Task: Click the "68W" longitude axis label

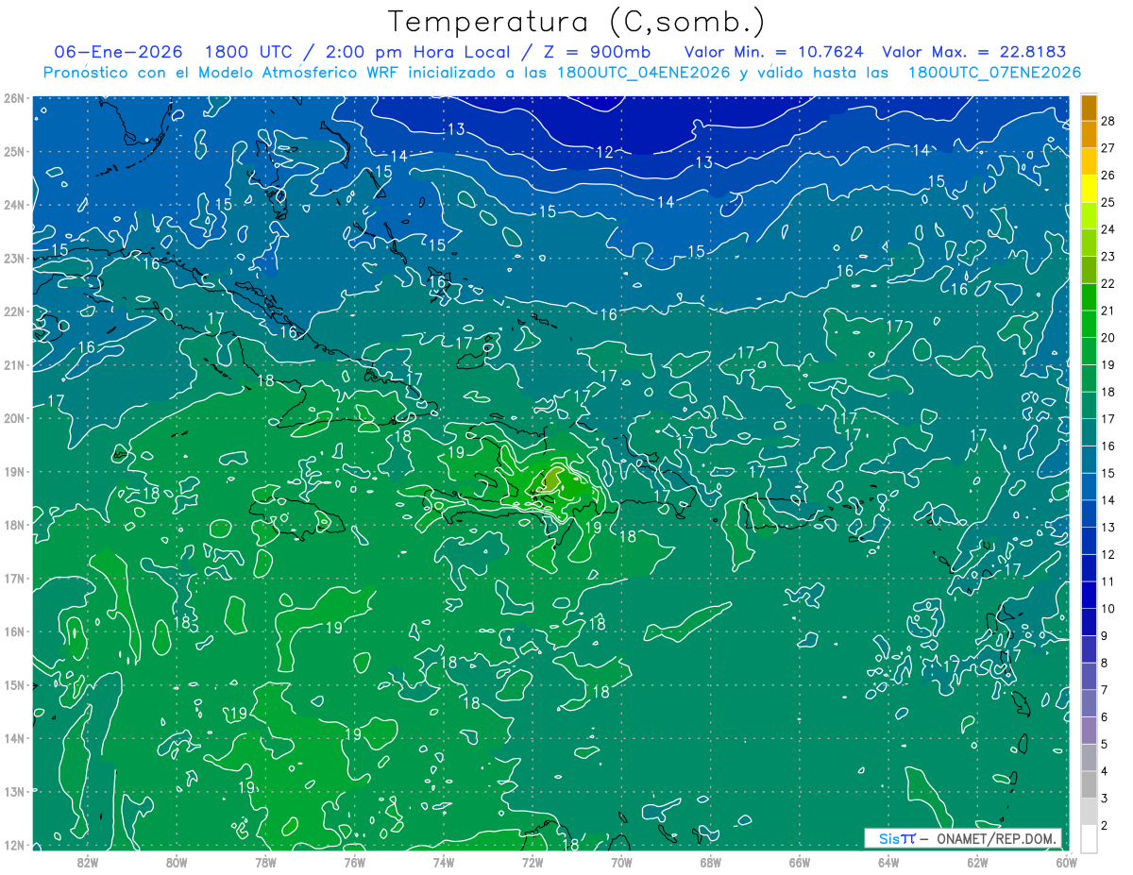Action: click(x=711, y=862)
